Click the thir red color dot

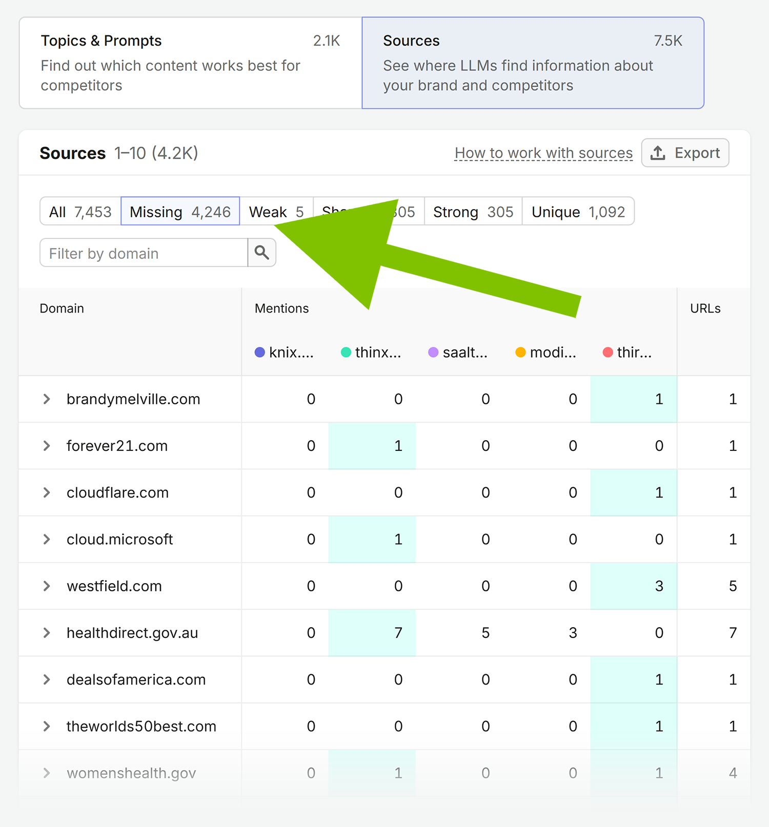click(608, 352)
